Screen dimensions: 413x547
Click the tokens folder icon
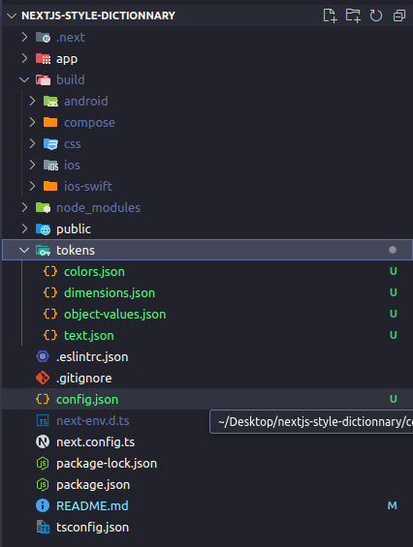point(43,250)
